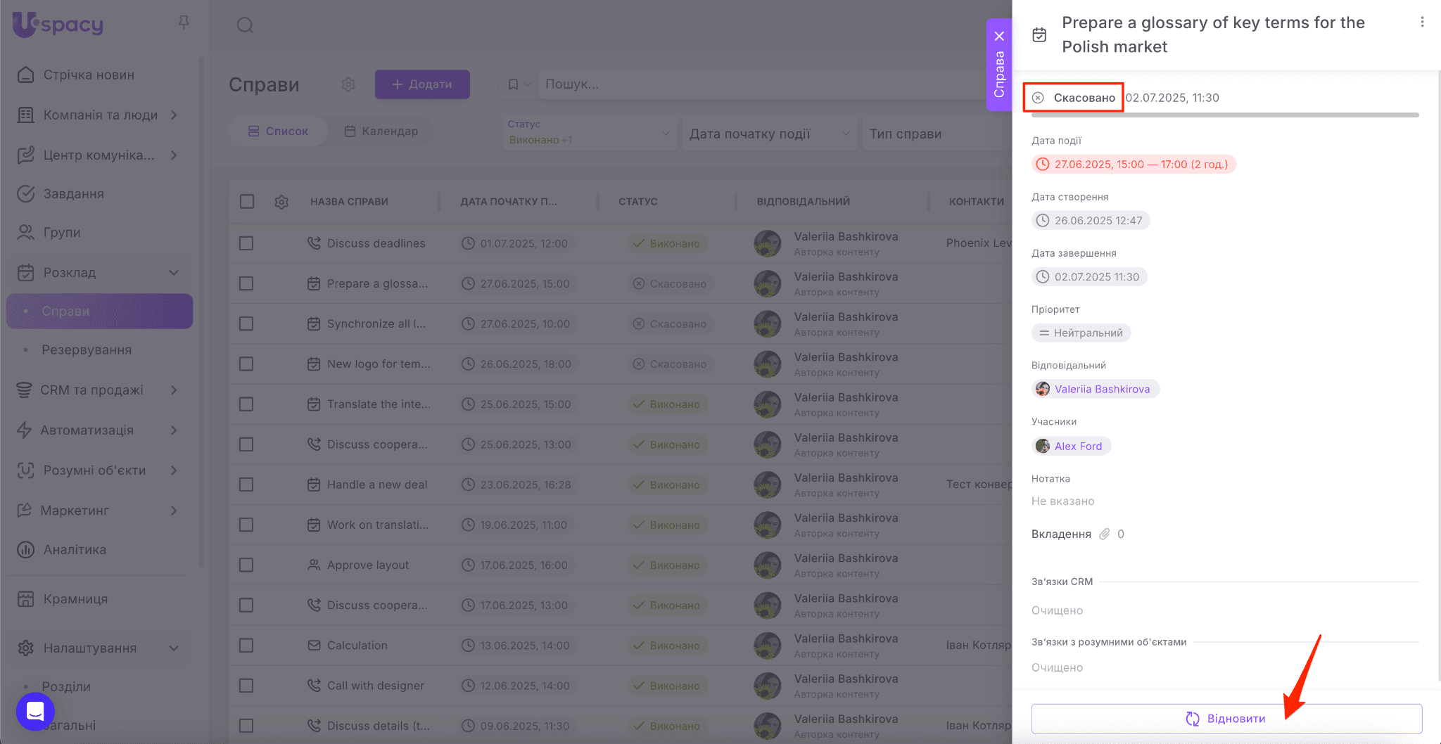Switch to the Календар view tab

[x=381, y=132]
